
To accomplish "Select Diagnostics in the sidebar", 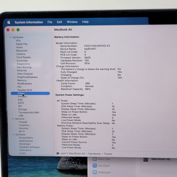I will pyautogui.click(x=23, y=64).
